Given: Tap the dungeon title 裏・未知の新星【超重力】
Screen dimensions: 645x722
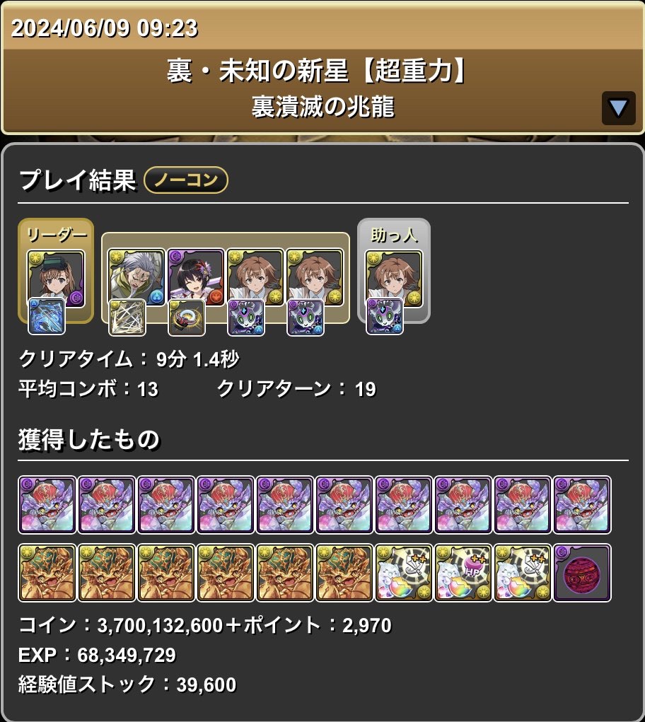Looking at the screenshot, I should click(318, 71).
